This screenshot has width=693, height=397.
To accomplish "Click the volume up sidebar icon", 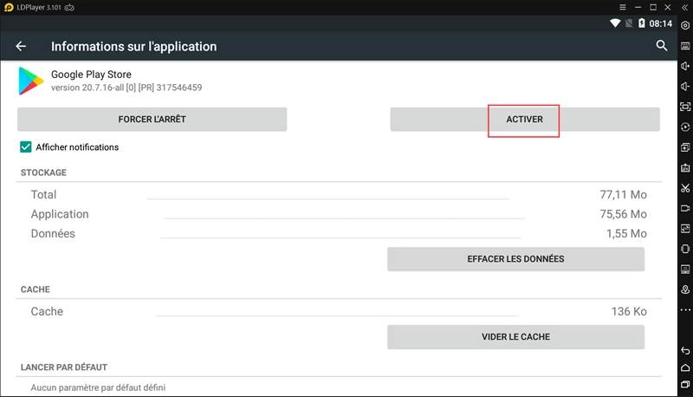I will (685, 66).
